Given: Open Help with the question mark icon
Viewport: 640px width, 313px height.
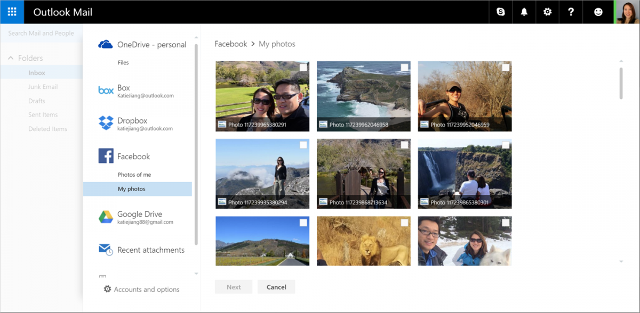Looking at the screenshot, I should tap(571, 12).
